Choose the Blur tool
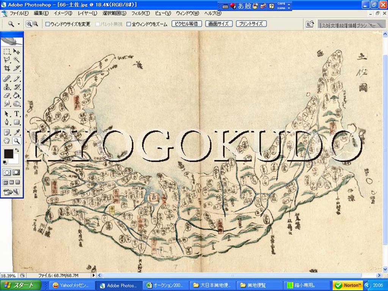The image size is (388, 291). point(7,103)
